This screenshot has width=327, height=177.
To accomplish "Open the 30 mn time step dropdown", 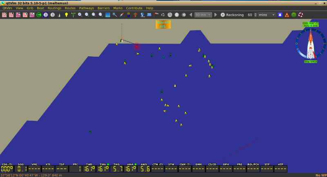I will [x=203, y=15].
